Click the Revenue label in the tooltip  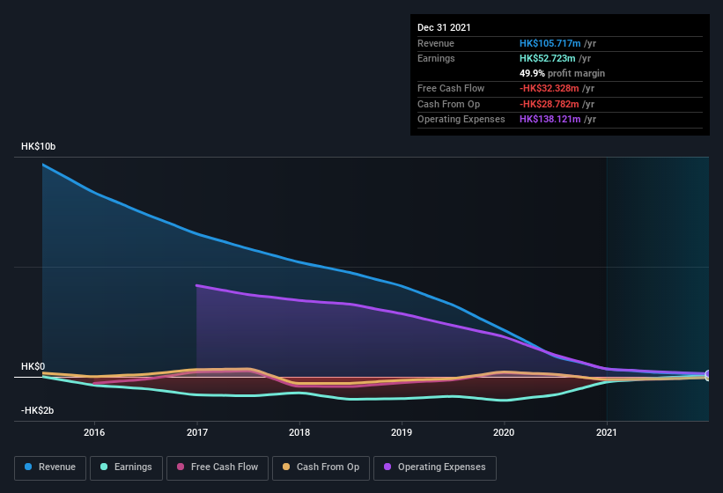(x=436, y=43)
